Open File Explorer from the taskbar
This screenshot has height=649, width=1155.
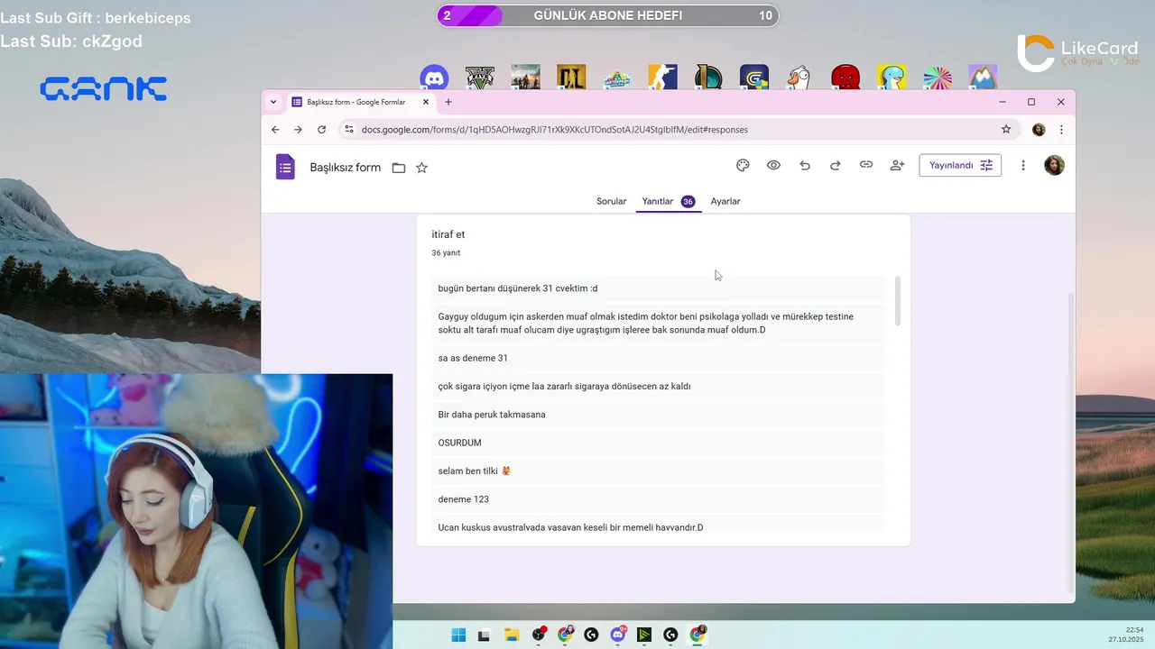[x=512, y=635]
